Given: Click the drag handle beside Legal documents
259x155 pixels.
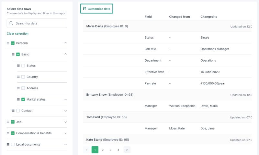Looking at the screenshot, I should pyautogui.click(x=8, y=144).
